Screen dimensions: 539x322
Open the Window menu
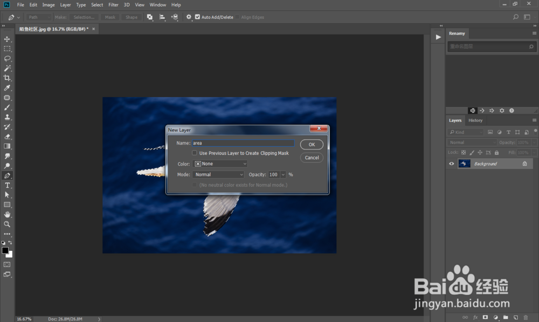[x=158, y=5]
